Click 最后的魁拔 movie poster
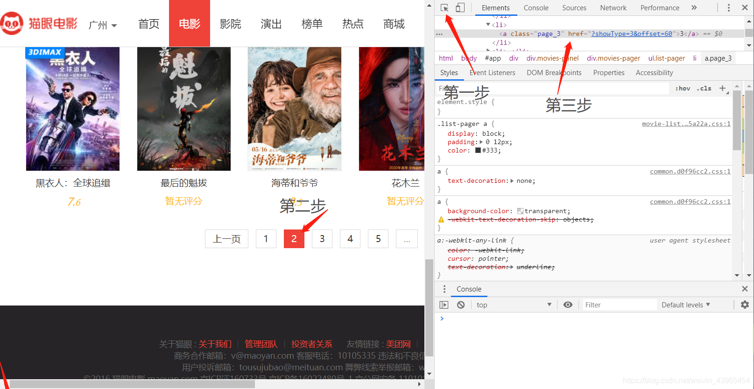Image resolution: width=754 pixels, height=389 pixels. coord(184,109)
